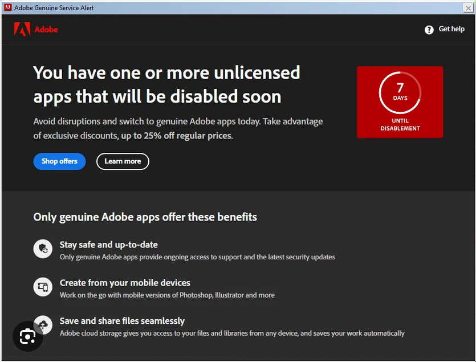The width and height of the screenshot is (476, 362).
Task: Select the 'Save and share files seamlessly' heading
Action: [122, 321]
